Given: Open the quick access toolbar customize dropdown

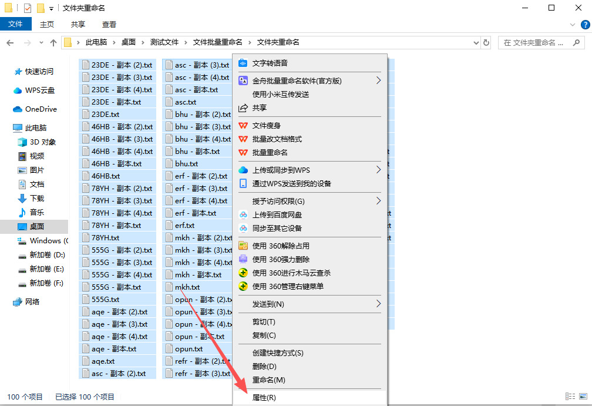Looking at the screenshot, I should (51, 8).
